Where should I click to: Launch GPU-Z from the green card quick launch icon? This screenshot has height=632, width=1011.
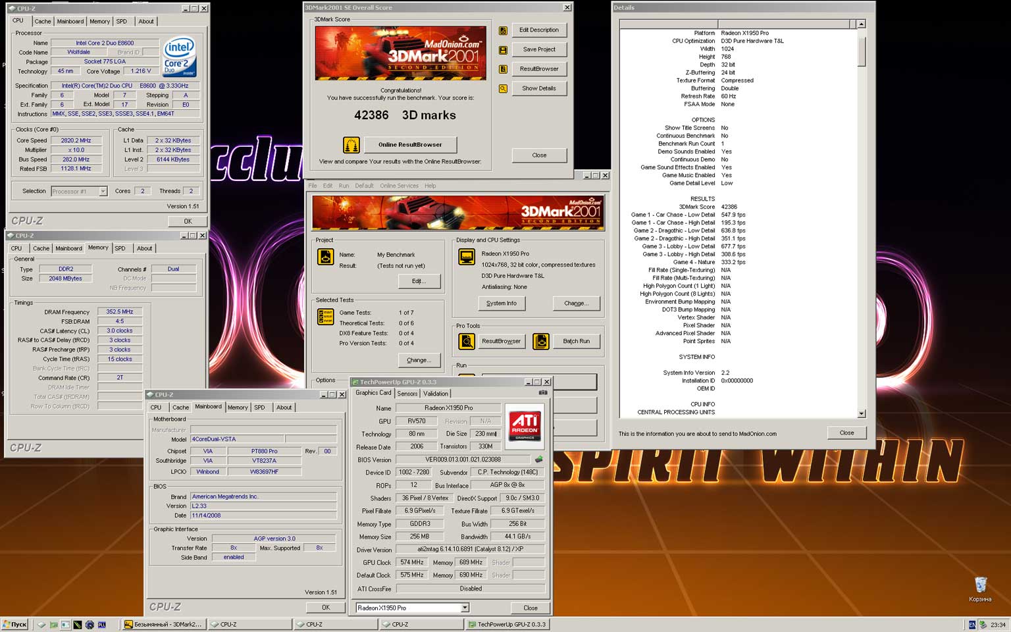click(x=54, y=624)
